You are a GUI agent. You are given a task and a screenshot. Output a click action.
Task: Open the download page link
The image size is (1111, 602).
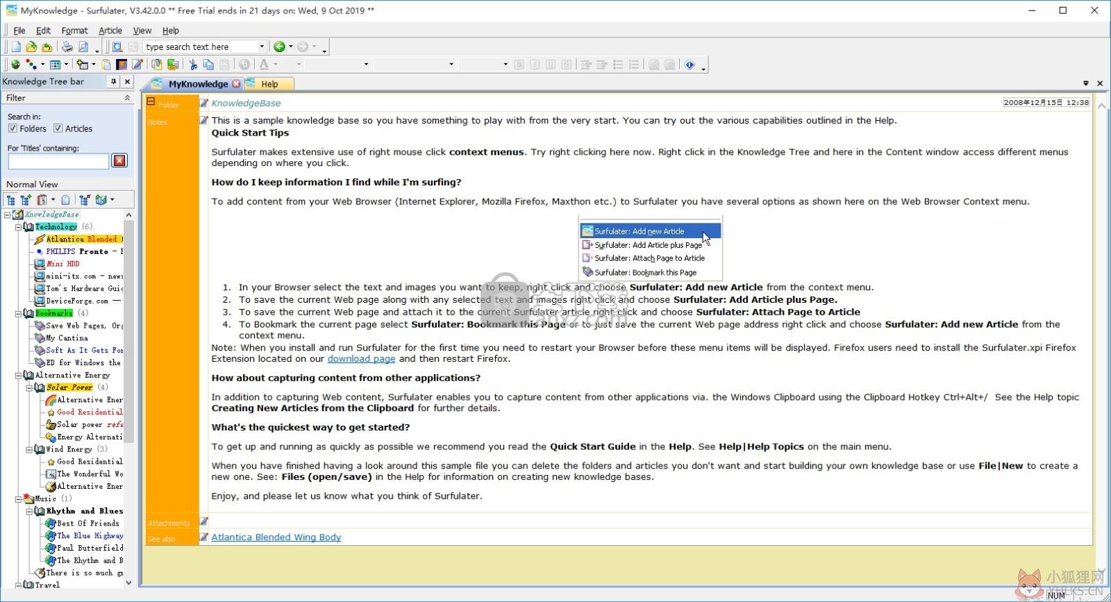361,359
